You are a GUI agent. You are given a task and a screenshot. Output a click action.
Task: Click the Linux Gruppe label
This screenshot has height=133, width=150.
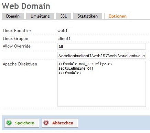click(15, 39)
